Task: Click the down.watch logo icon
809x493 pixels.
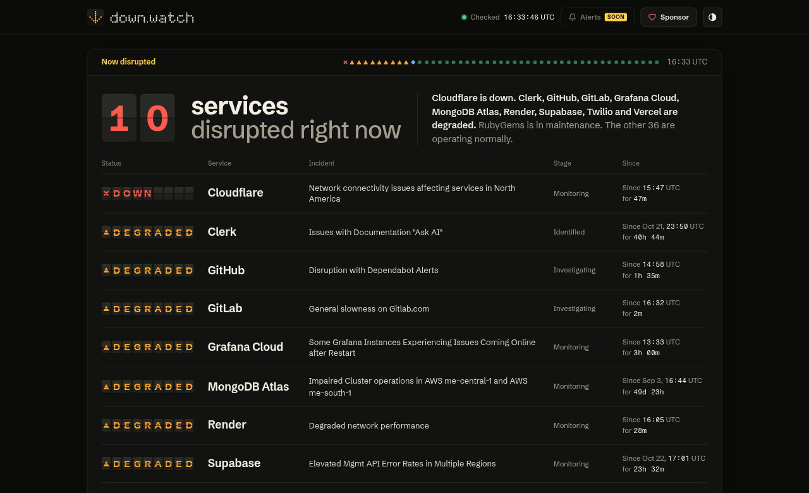Action: point(95,17)
